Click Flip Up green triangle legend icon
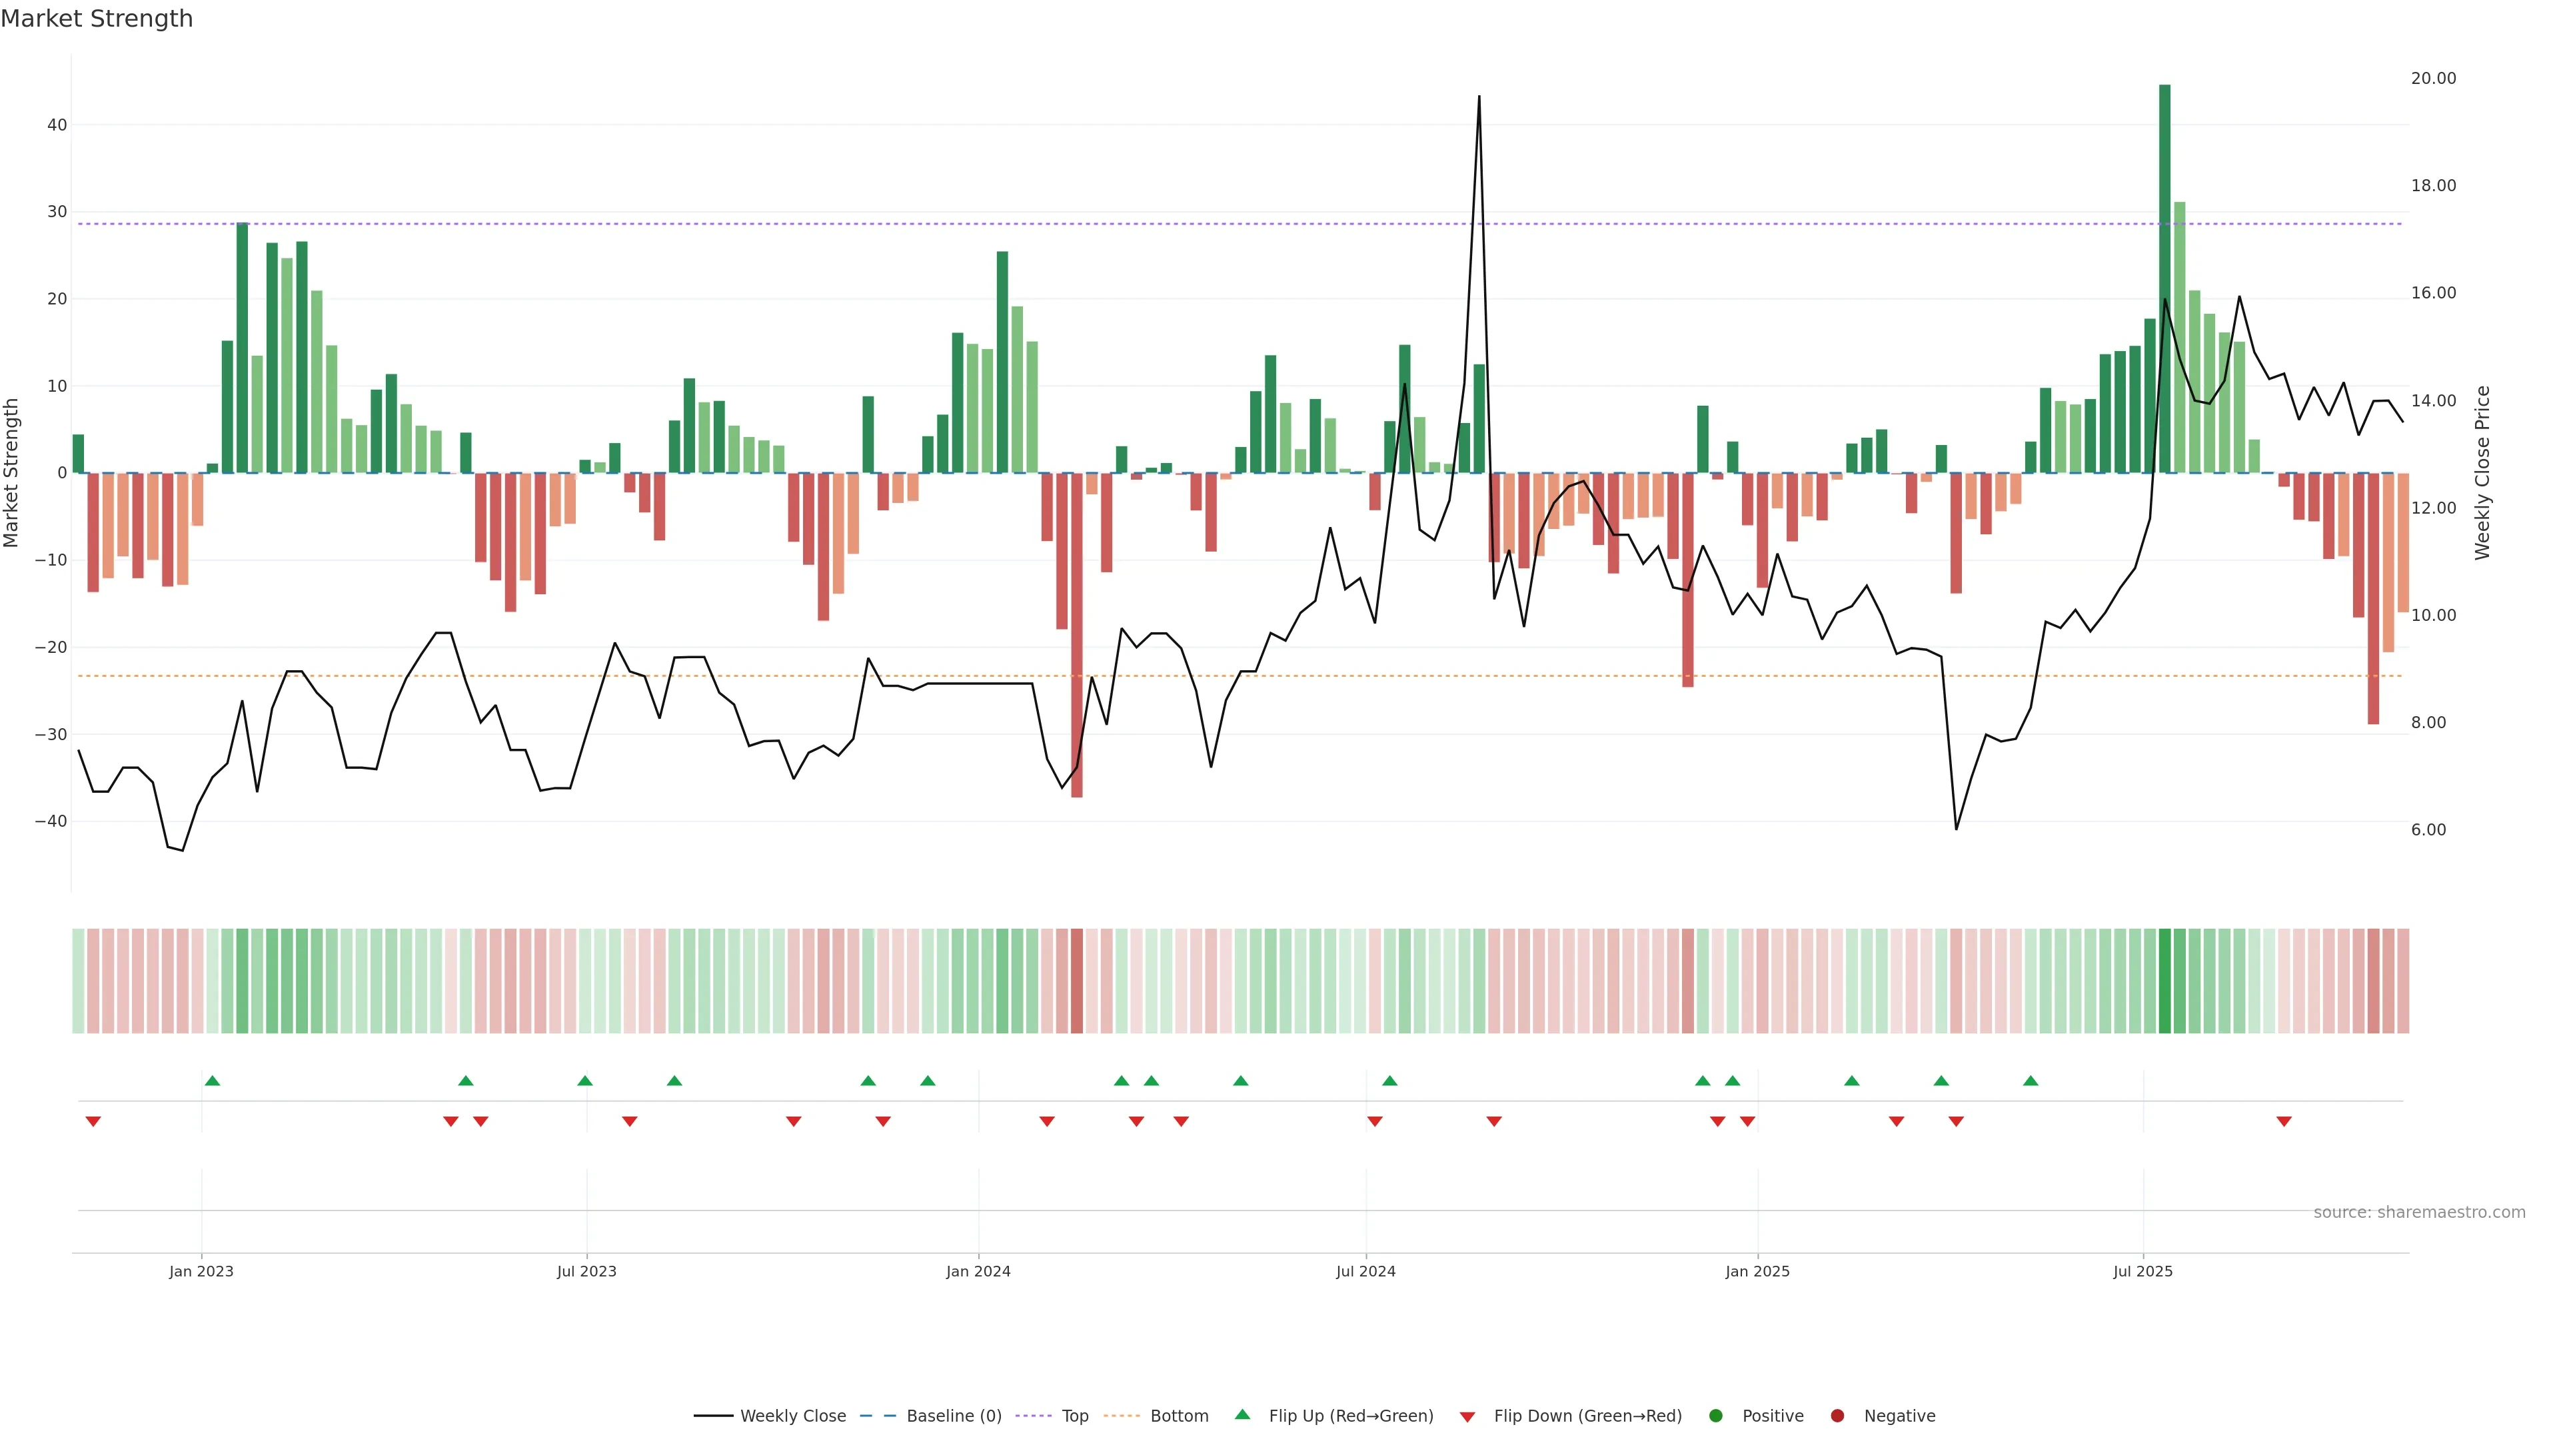This screenshot has height=1439, width=2559. [1242, 1415]
